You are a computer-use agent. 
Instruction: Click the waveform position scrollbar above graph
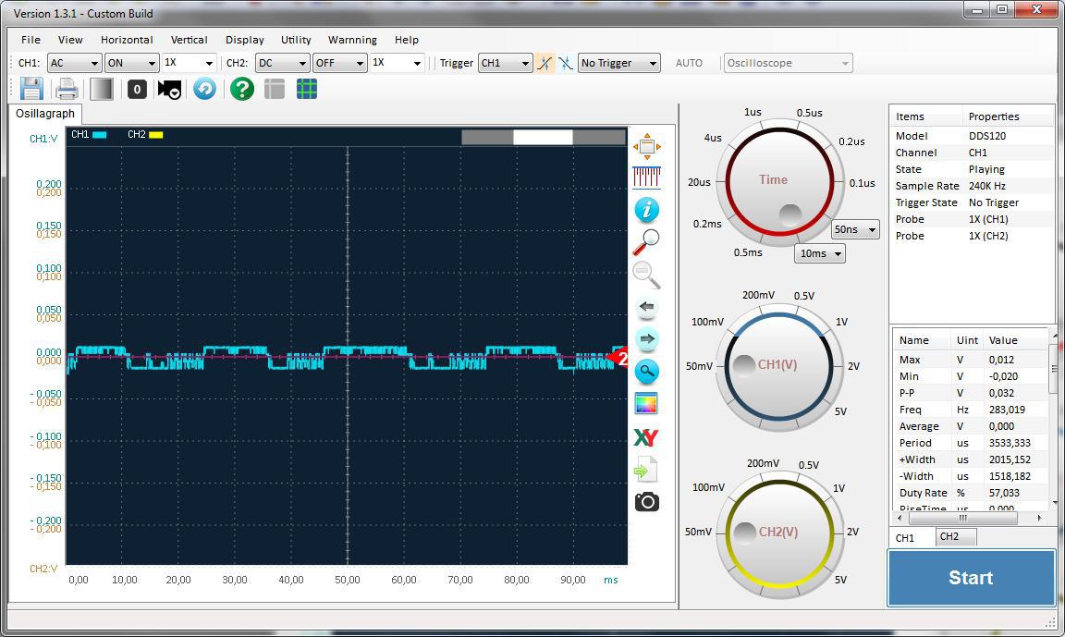543,137
